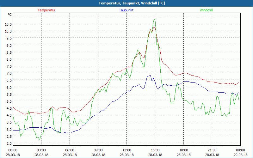Click the 7,5 y-axis value
253x158 pixels.
[9, 66]
